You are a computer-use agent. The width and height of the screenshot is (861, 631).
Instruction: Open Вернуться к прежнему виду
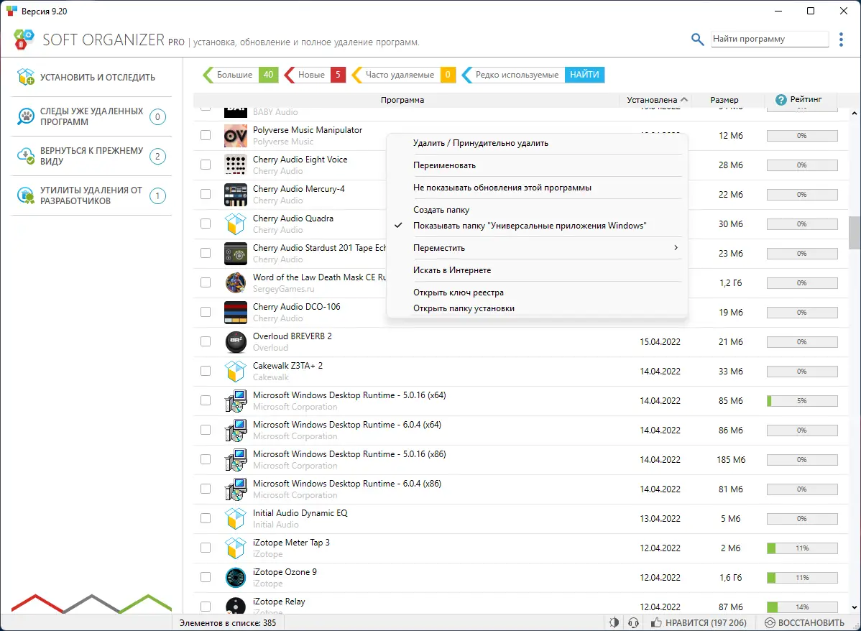(91, 156)
